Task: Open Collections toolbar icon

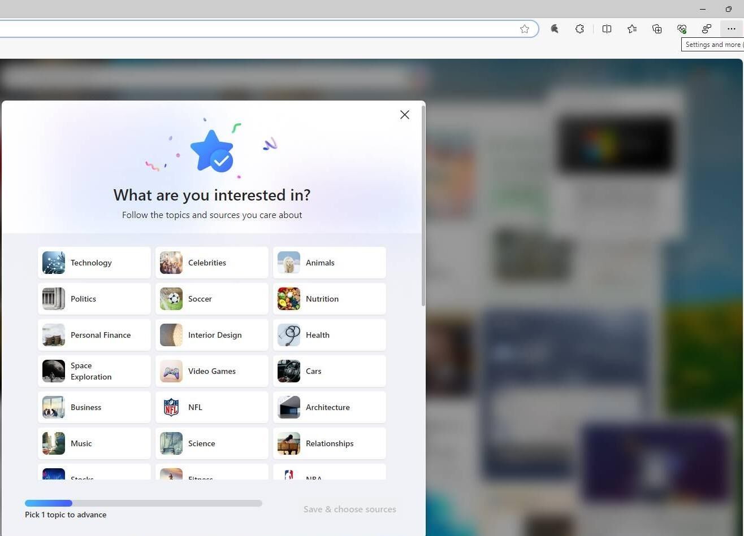Action: (656, 29)
